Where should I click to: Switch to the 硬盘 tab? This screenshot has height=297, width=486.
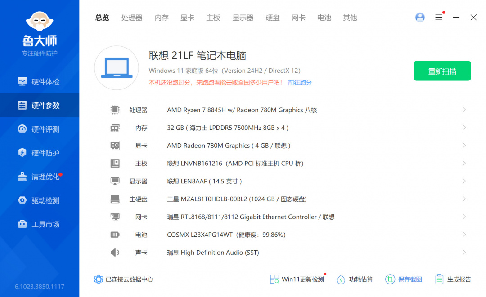[273, 18]
